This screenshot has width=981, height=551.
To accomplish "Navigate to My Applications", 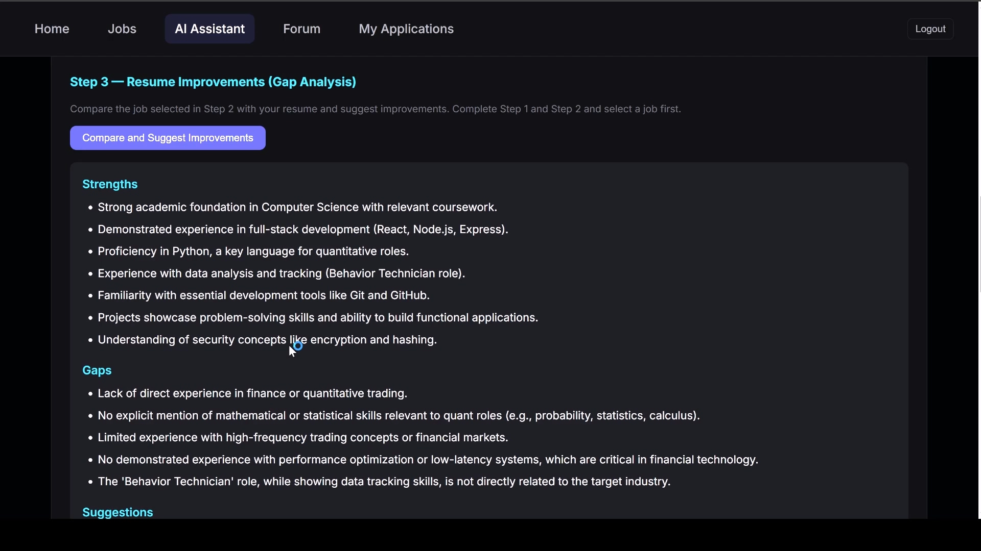I will click(406, 29).
